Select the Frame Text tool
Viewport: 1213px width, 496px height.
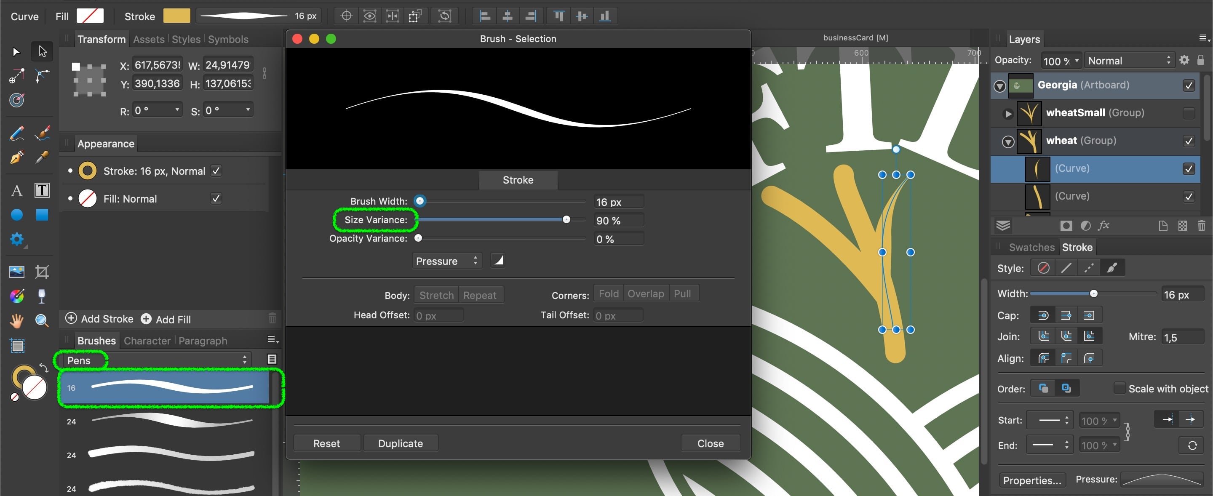click(42, 191)
